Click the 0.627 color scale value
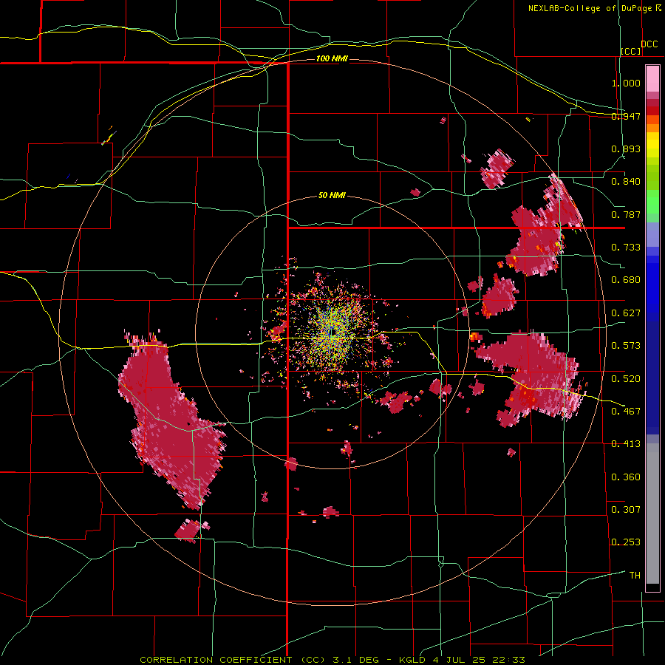The image size is (665, 665). (x=626, y=313)
